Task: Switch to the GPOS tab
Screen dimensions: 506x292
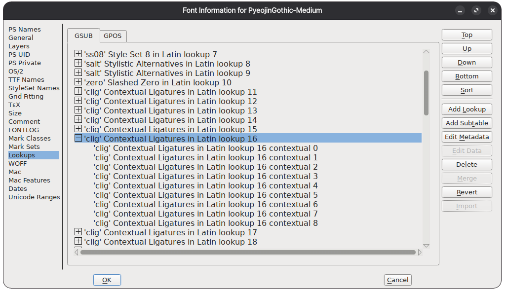Action: (x=113, y=36)
